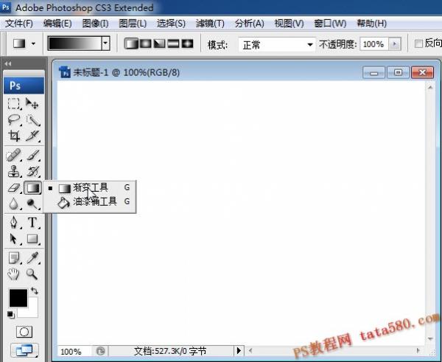Select the Dodge tool
The width and height of the screenshot is (442, 362).
pos(32,203)
